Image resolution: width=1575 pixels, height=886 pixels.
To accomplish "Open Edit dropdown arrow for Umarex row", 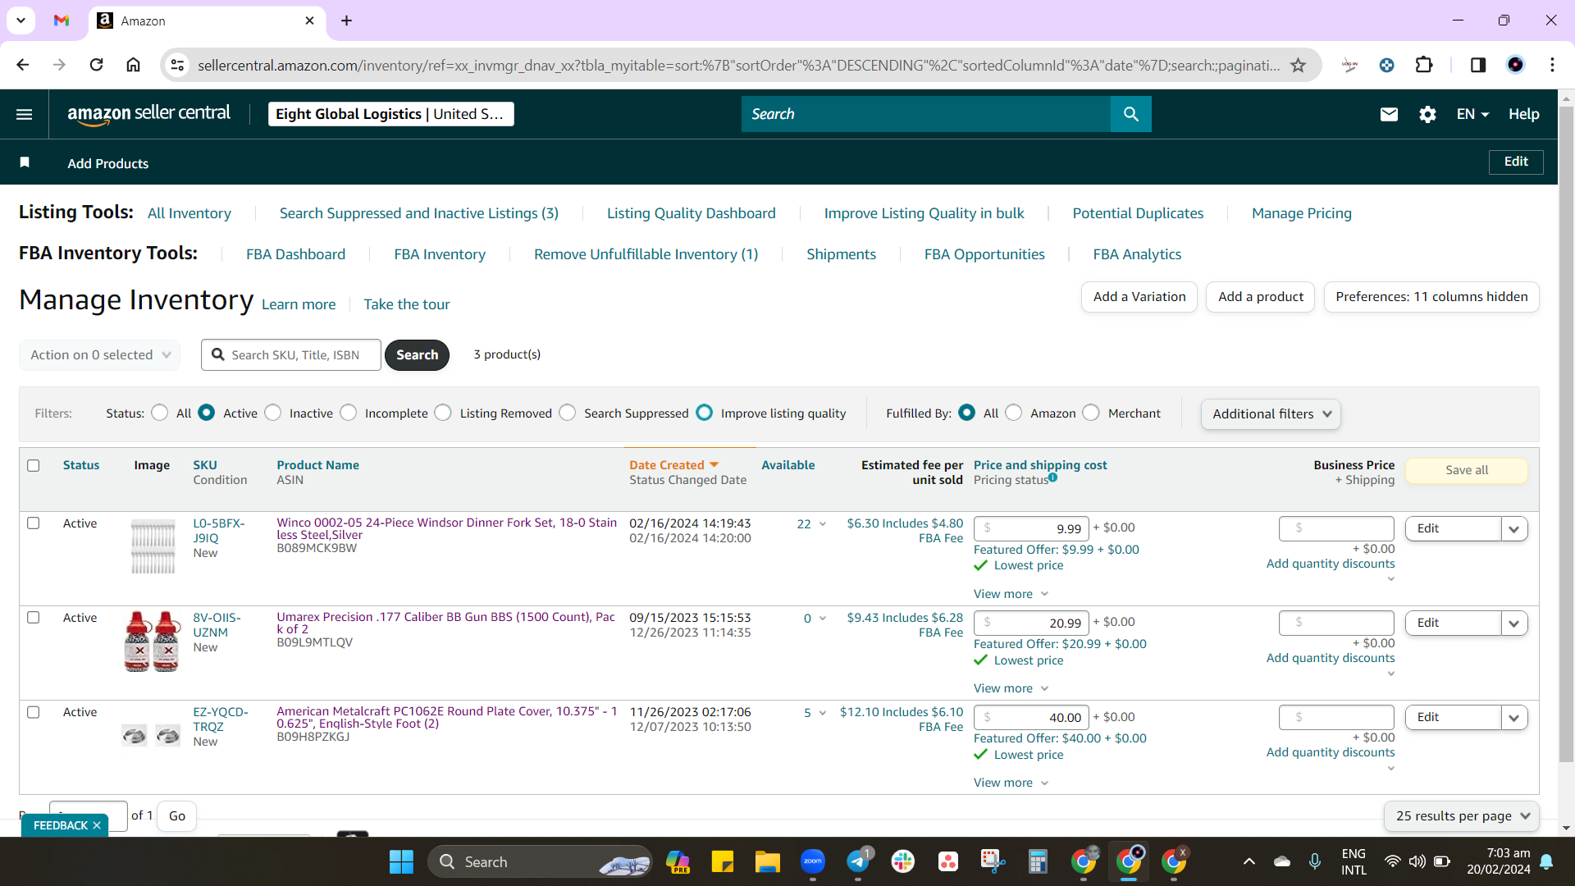I will tap(1514, 623).
